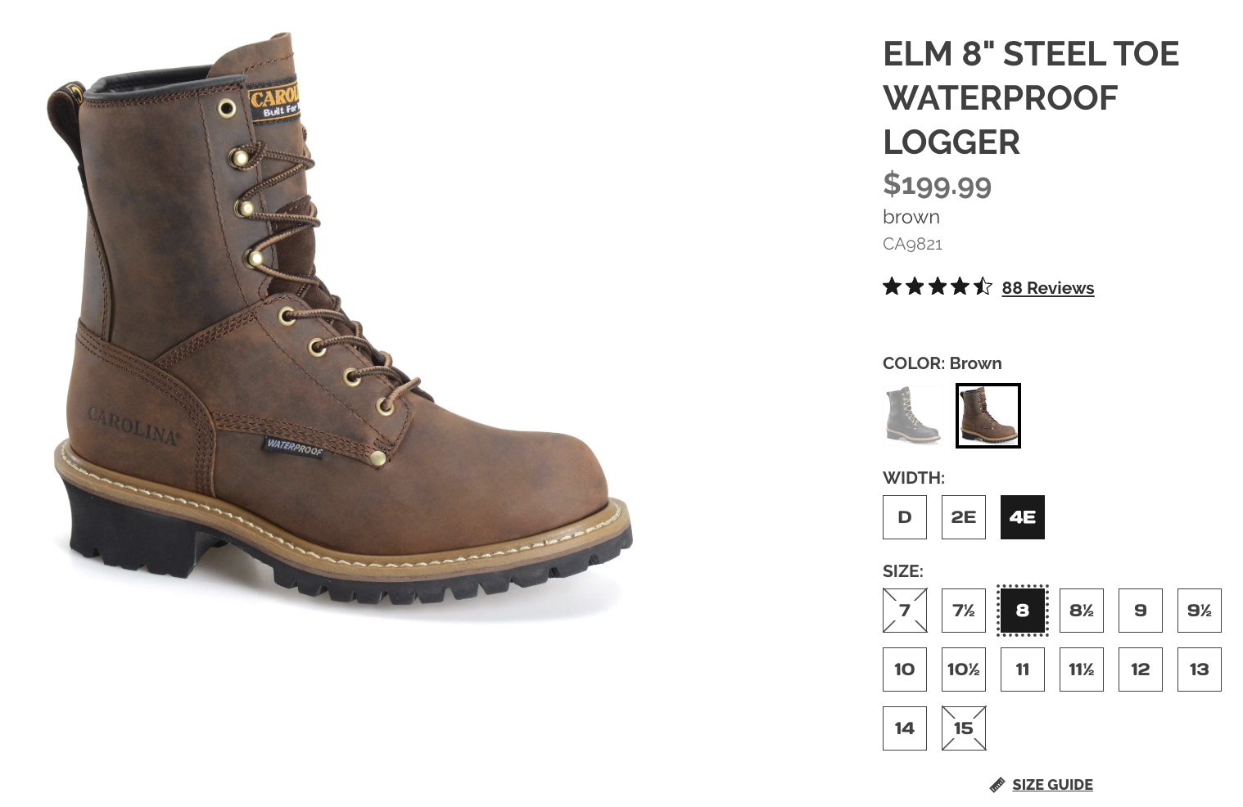This screenshot has width=1243, height=807.
Task: Select size 14
Action: click(x=905, y=728)
